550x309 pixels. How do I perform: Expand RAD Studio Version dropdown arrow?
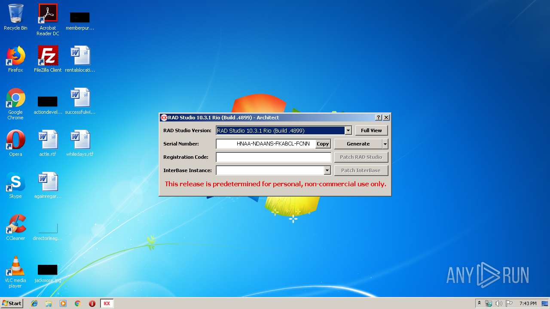pos(348,130)
